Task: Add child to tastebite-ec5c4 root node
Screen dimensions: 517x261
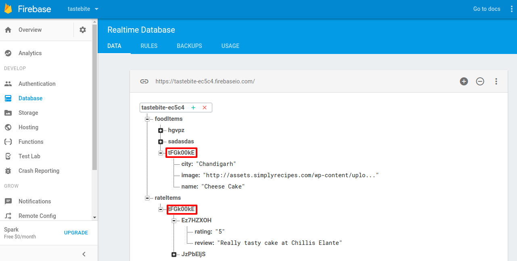Action: (193, 108)
